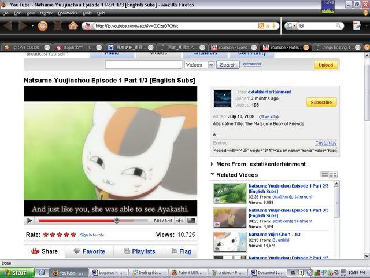Image resolution: width=370 pixels, height=278 pixels.
Task: Click the video progress seek handle
Action: pyautogui.click(x=116, y=220)
